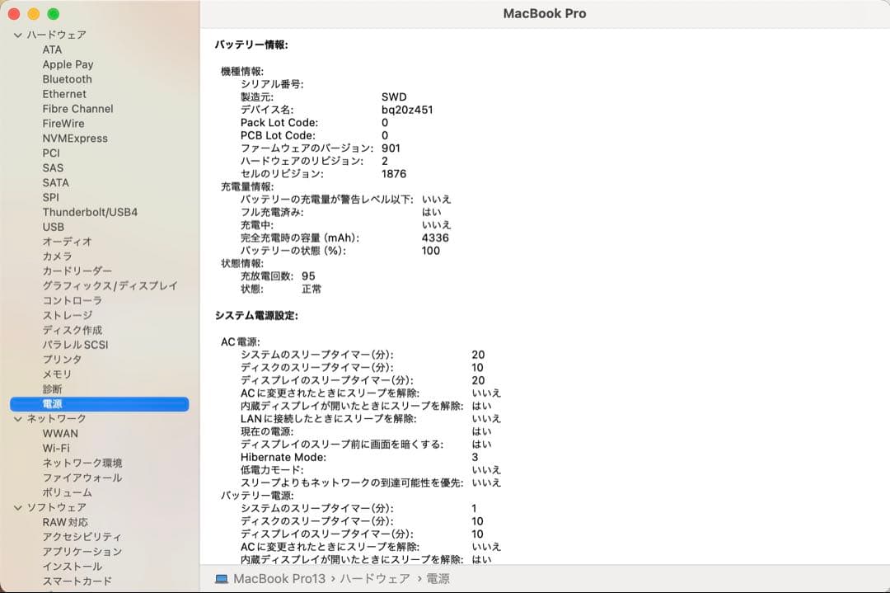Collapse the ソフトウェア section
This screenshot has width=890, height=593.
coord(16,507)
